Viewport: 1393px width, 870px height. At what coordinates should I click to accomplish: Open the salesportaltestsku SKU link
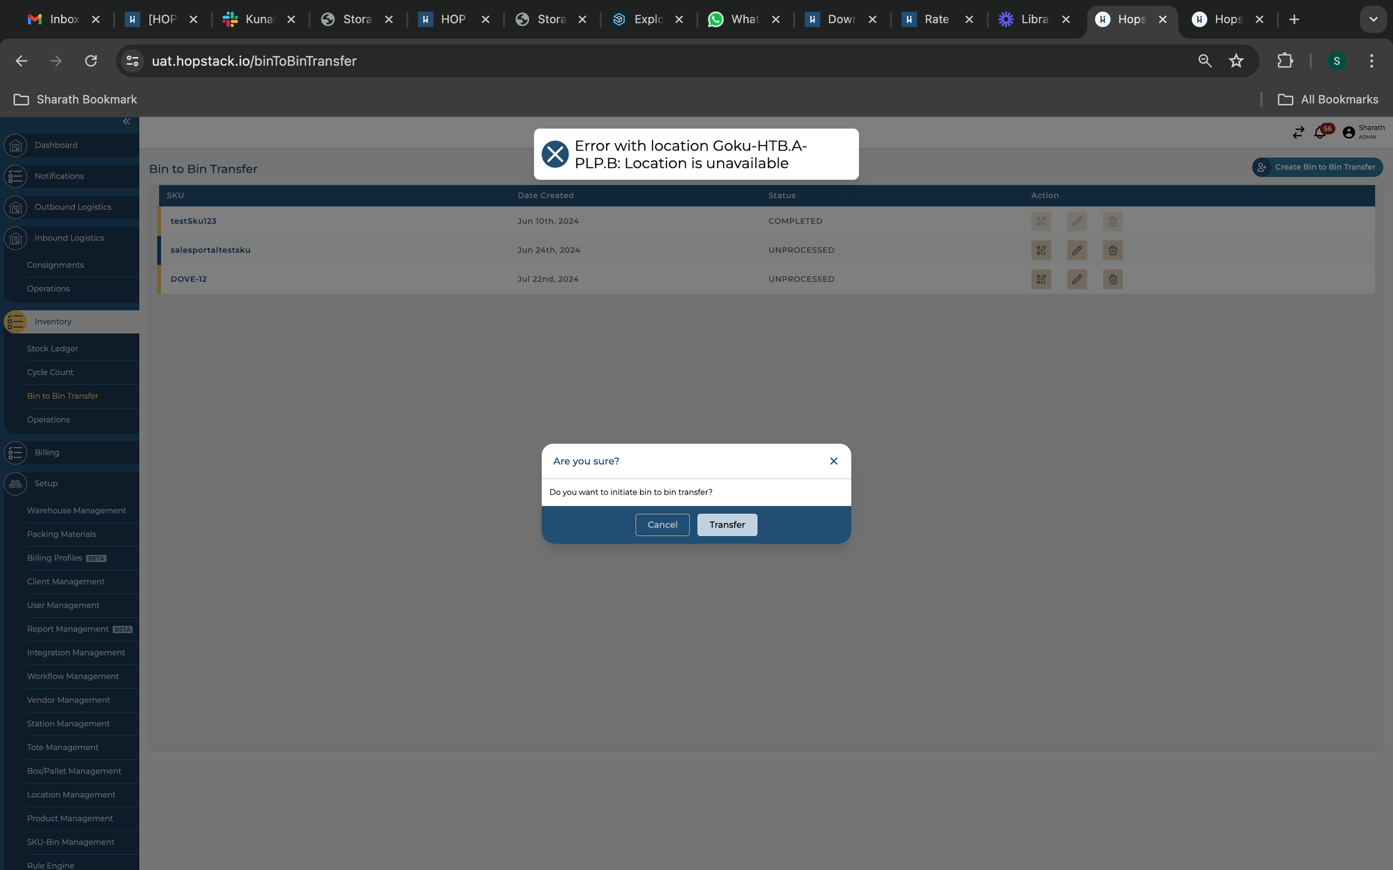(x=210, y=250)
